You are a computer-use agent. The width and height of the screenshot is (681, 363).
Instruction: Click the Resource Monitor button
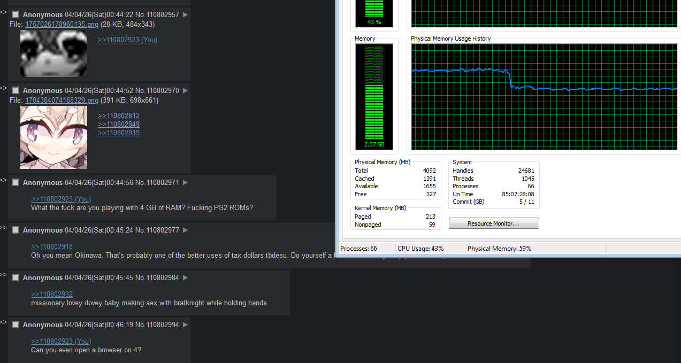494,223
